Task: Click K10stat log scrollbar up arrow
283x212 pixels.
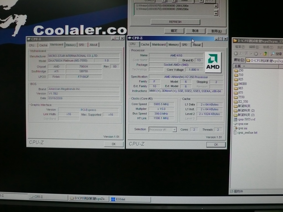Action: [216, 6]
